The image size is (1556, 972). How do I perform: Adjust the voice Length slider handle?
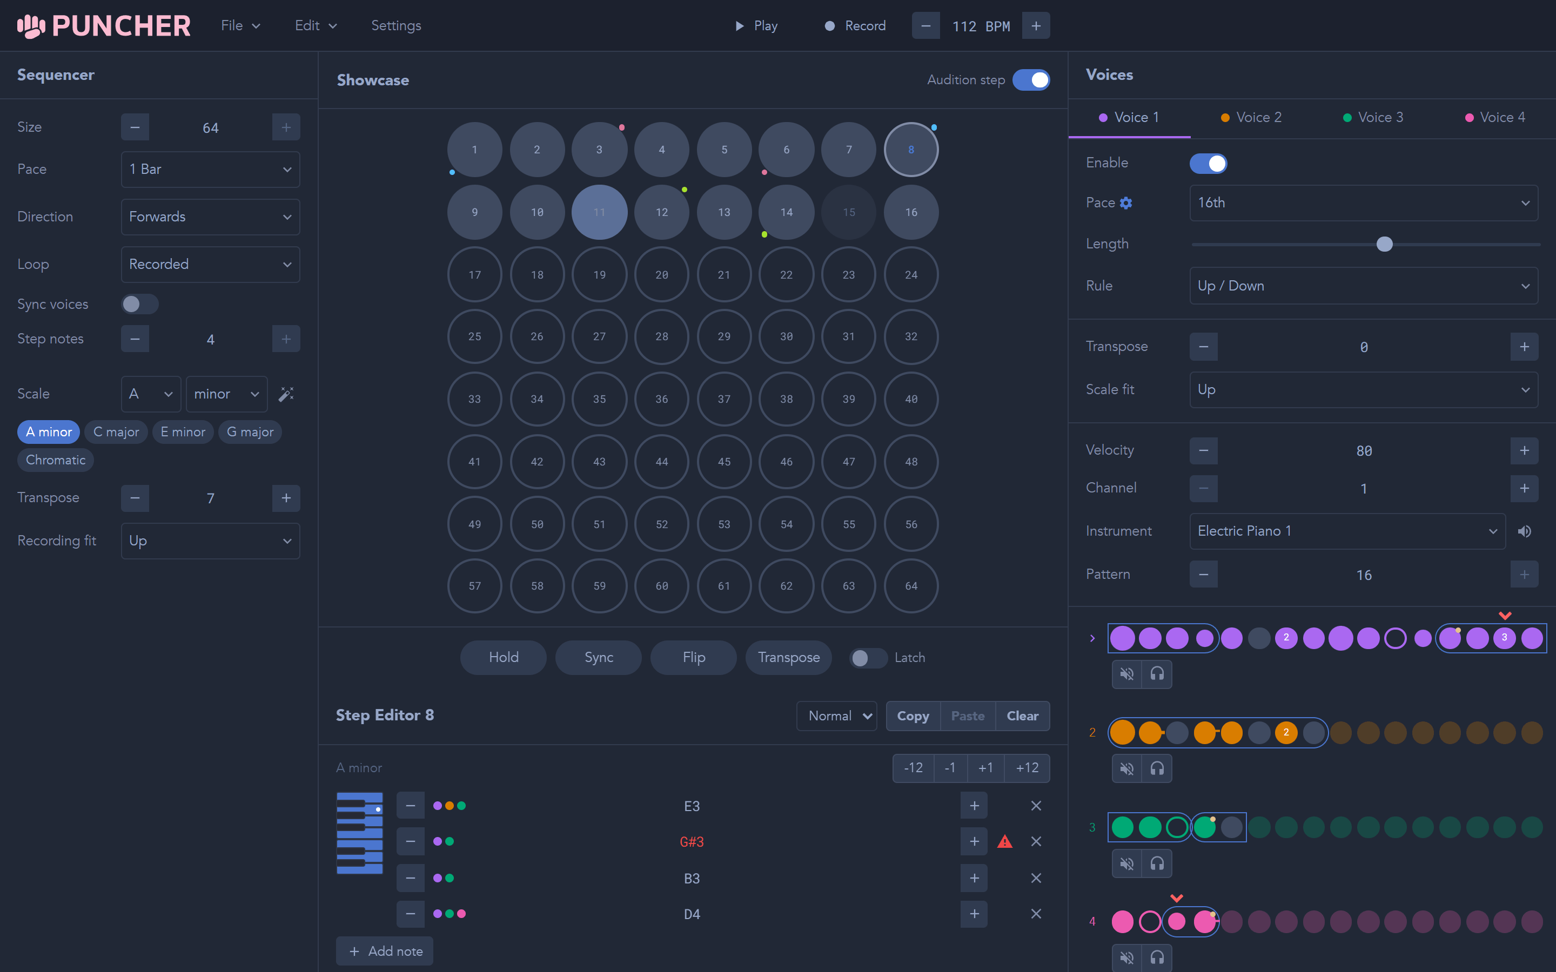(1384, 245)
